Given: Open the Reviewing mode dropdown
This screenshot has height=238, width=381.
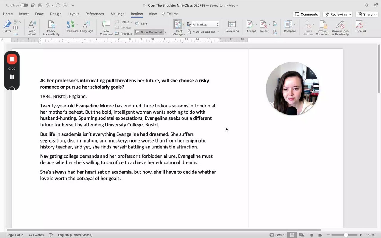Looking at the screenshot, I should [338, 14].
